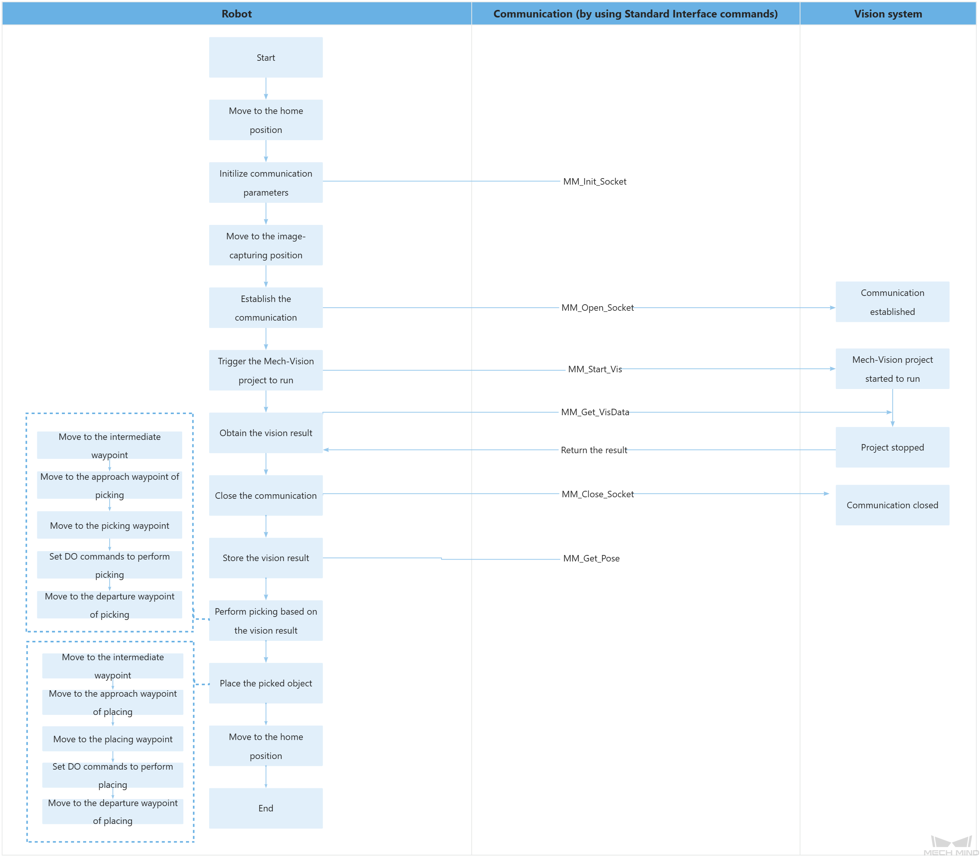Click the Mech-Mind logo watermark
Screen dimensions: 980x857
[x=951, y=846]
